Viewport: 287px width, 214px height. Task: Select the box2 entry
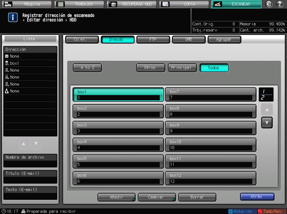[x=118, y=111]
